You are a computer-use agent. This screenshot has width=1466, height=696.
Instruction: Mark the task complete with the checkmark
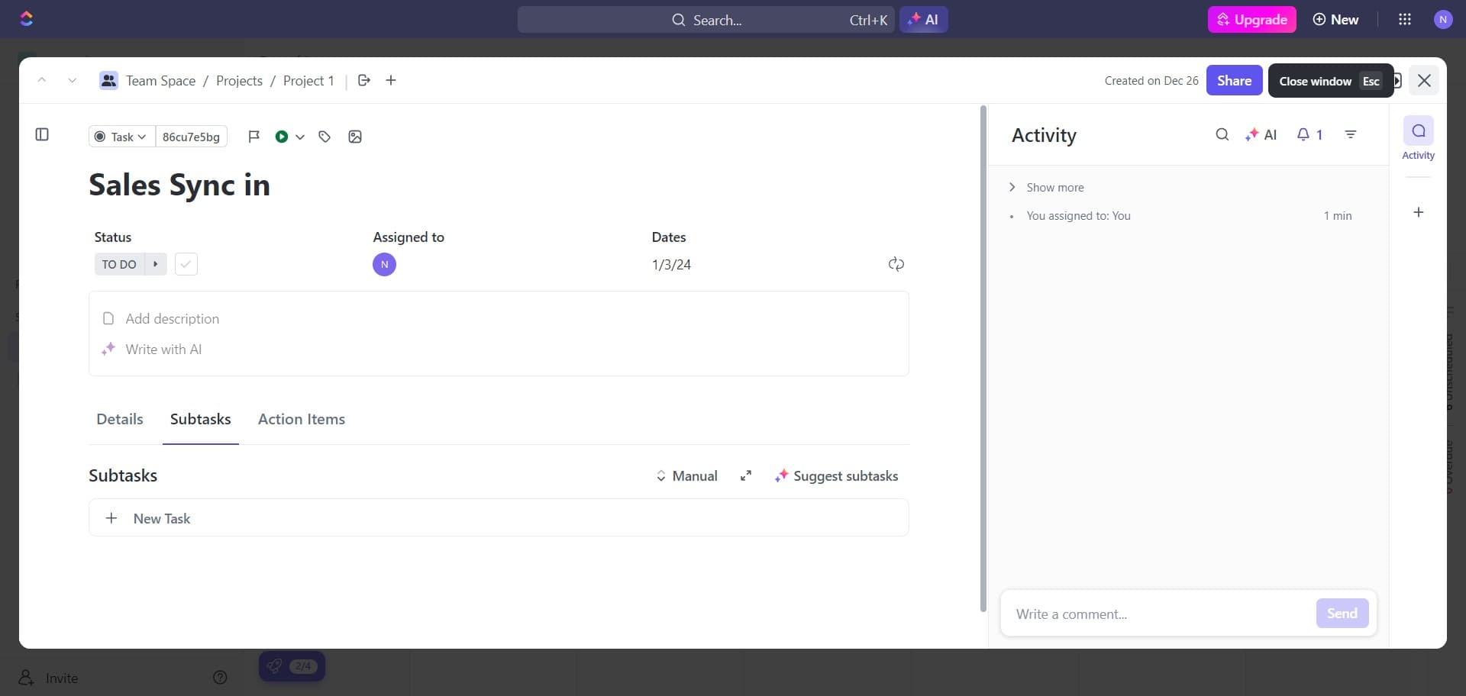pos(186,264)
